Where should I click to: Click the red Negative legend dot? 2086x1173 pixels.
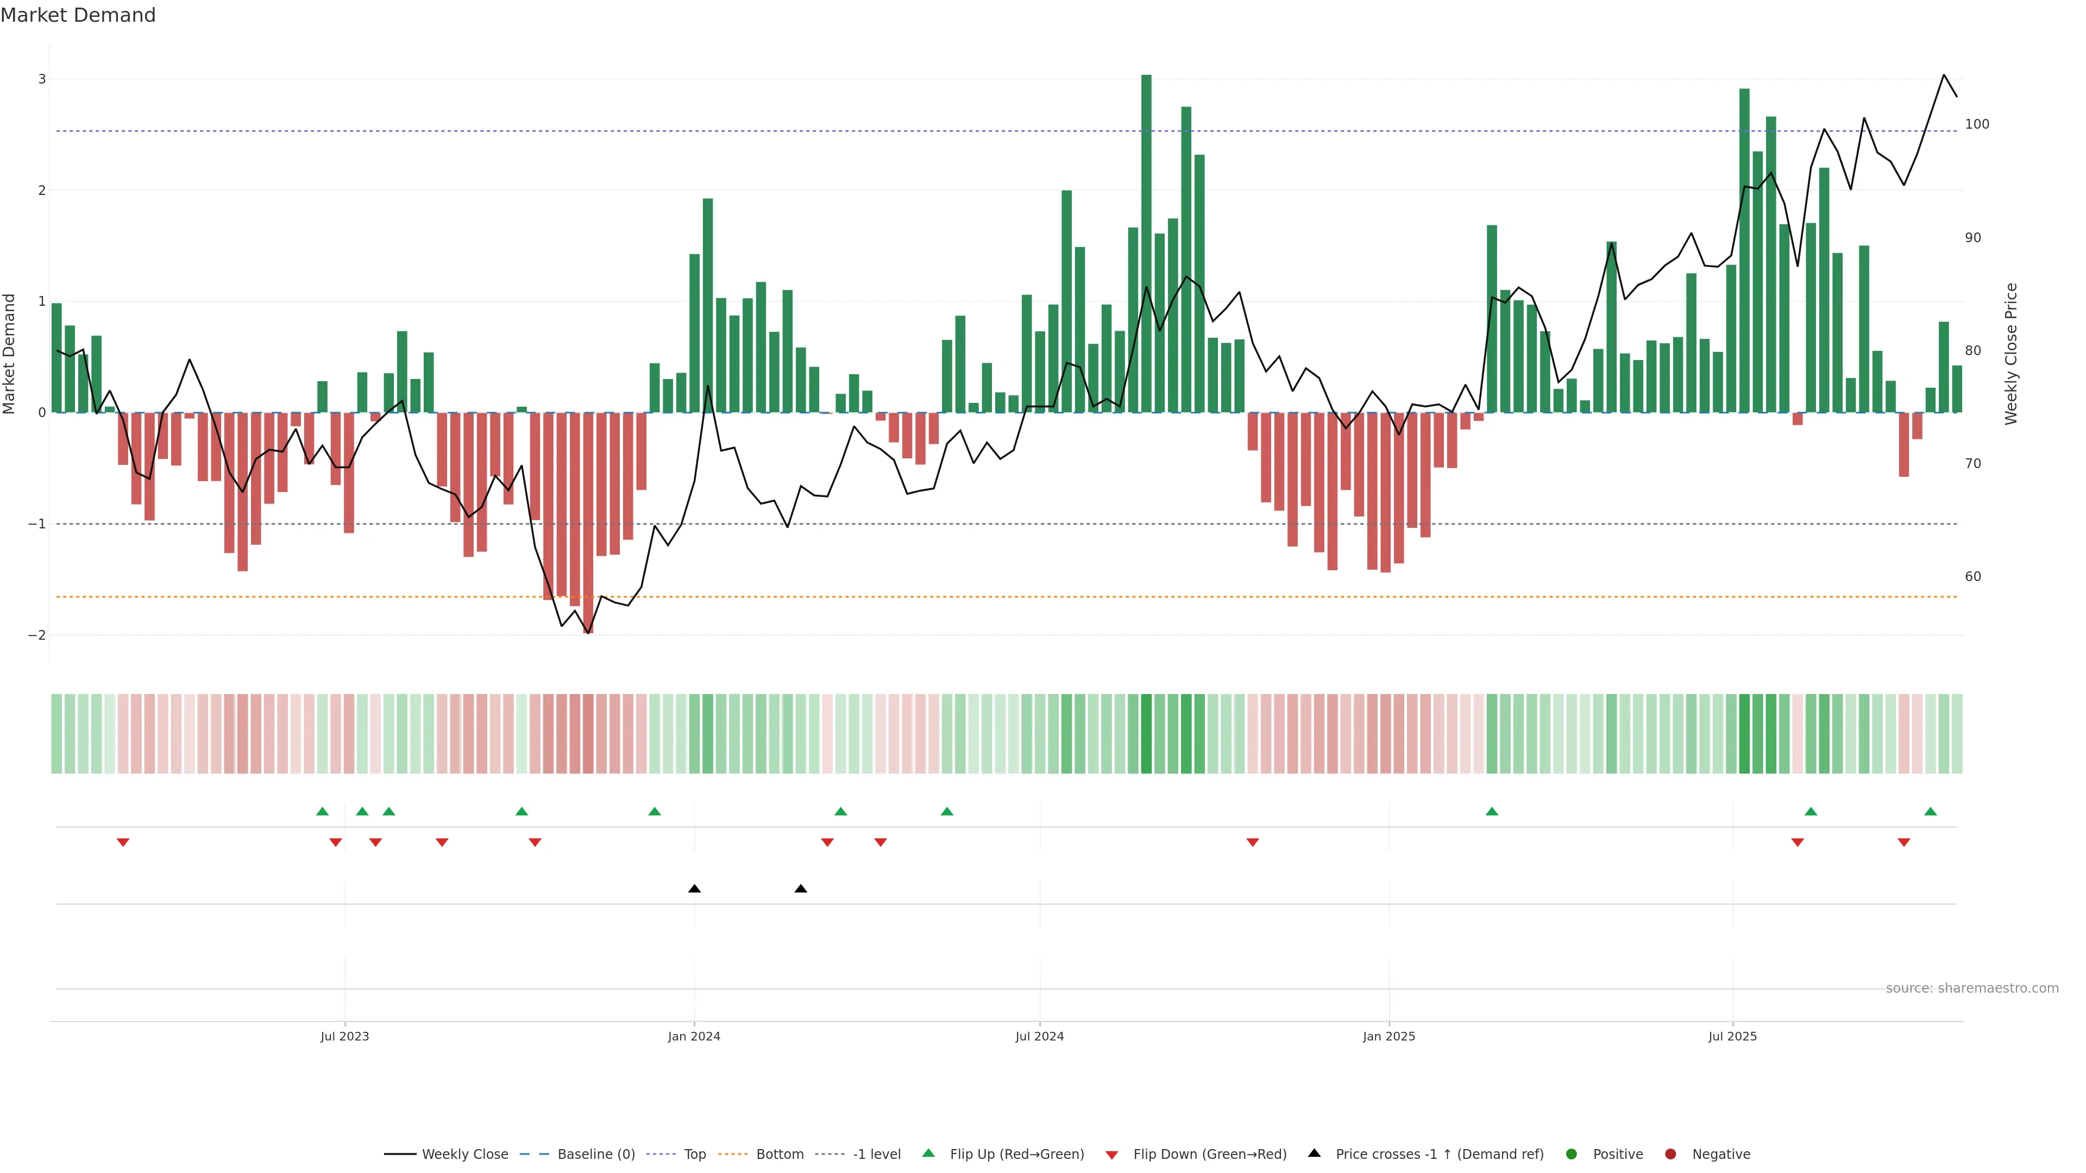[1670, 1155]
